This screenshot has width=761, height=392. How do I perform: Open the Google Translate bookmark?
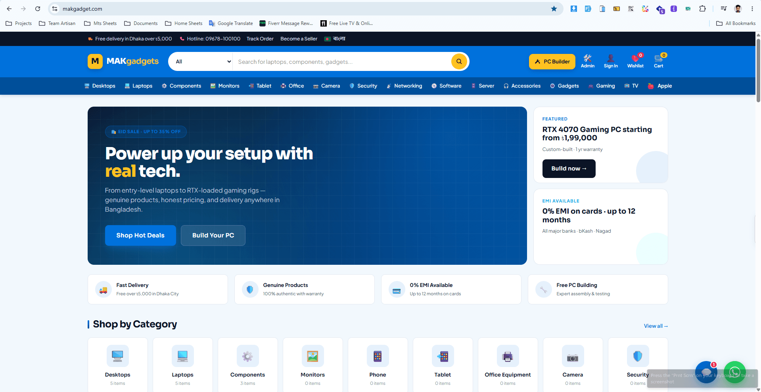tap(231, 23)
